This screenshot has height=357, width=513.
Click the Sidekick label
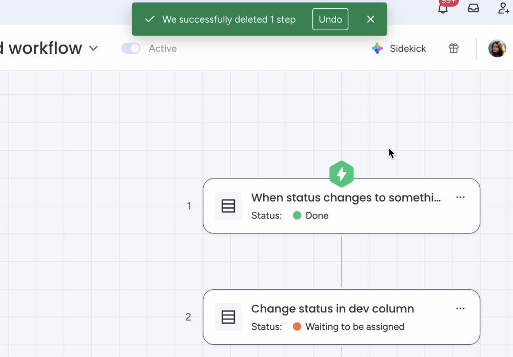(x=408, y=49)
